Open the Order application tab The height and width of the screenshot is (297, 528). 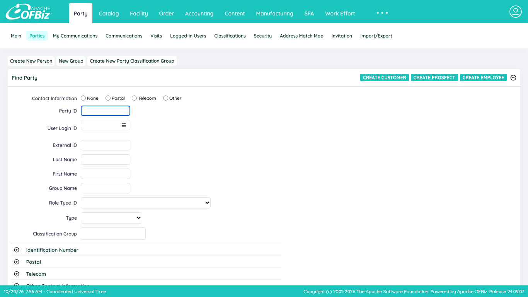pyautogui.click(x=167, y=14)
